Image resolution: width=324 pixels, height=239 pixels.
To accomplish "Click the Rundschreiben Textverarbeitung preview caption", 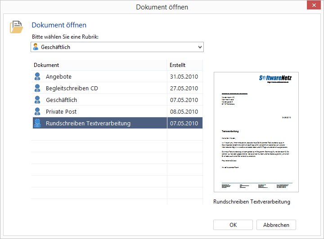I will pyautogui.click(x=252, y=202).
